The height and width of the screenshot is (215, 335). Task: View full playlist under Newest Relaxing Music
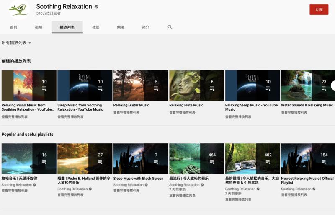coord(294,195)
